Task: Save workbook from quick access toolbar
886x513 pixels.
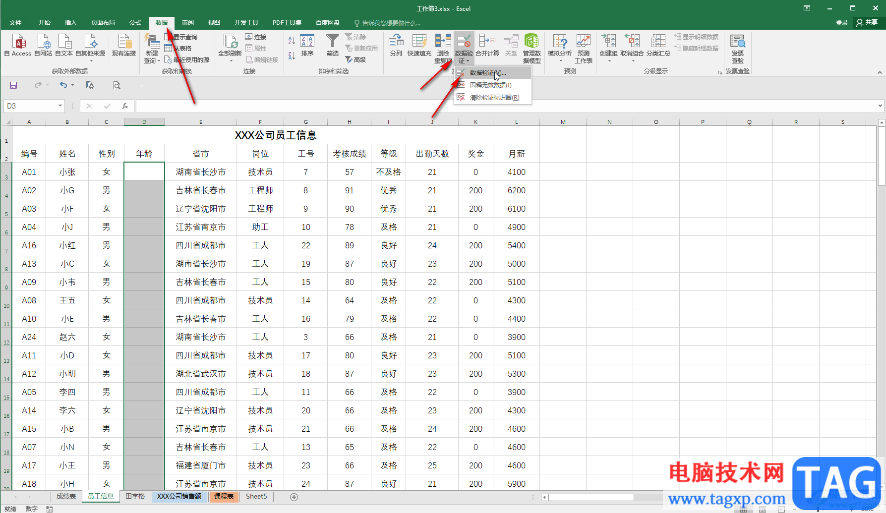Action: (13, 85)
